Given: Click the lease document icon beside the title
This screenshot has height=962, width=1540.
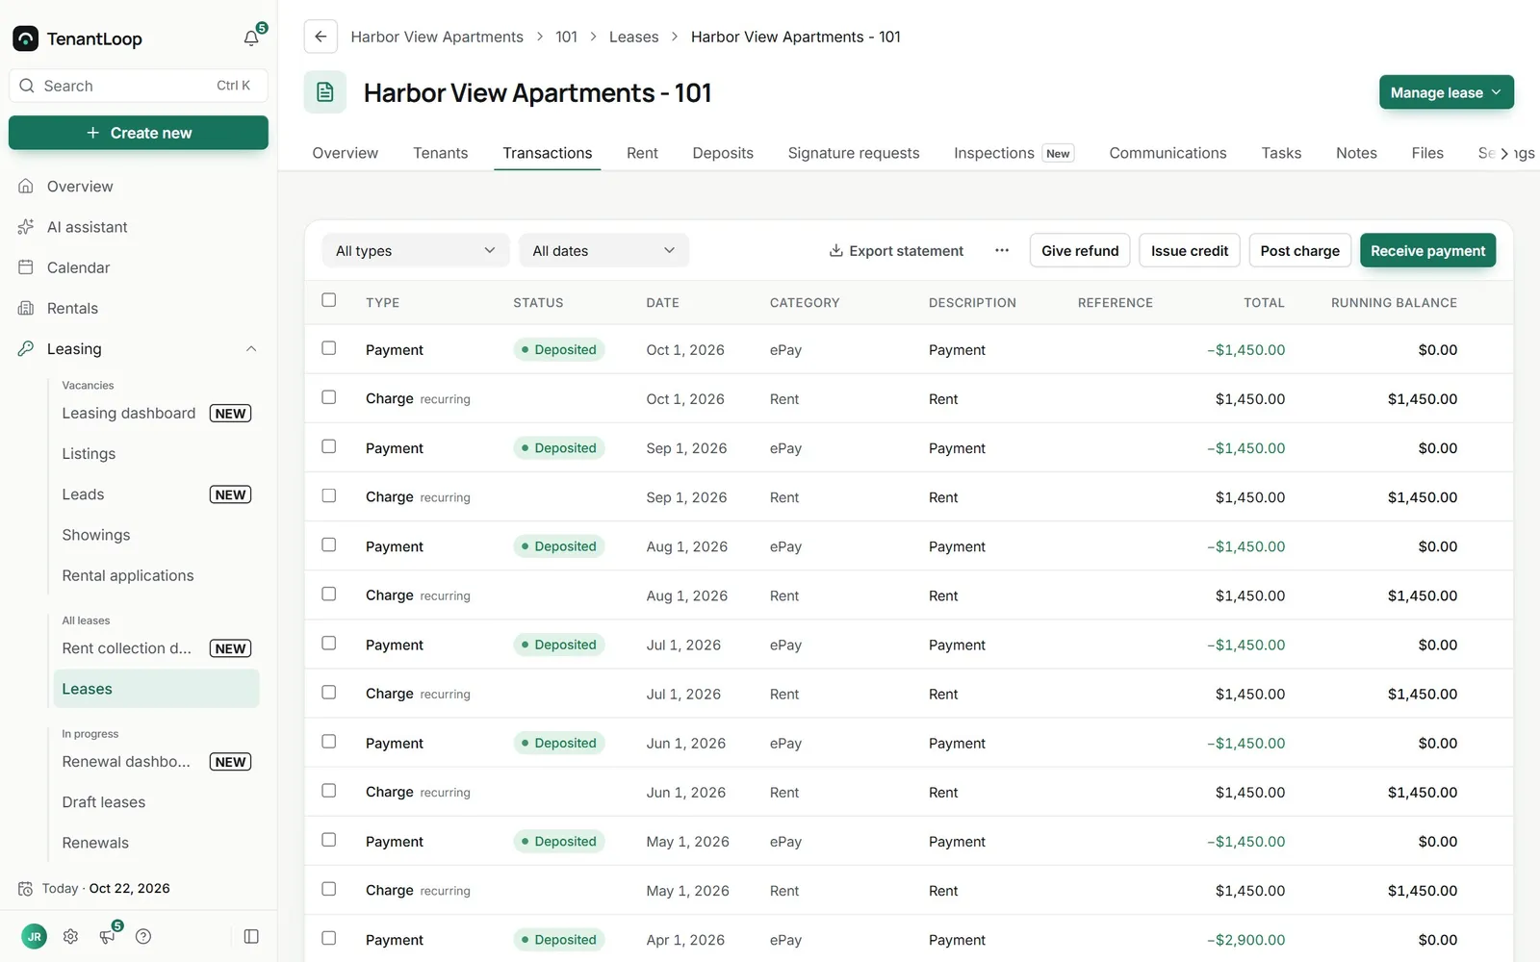Looking at the screenshot, I should (x=325, y=92).
